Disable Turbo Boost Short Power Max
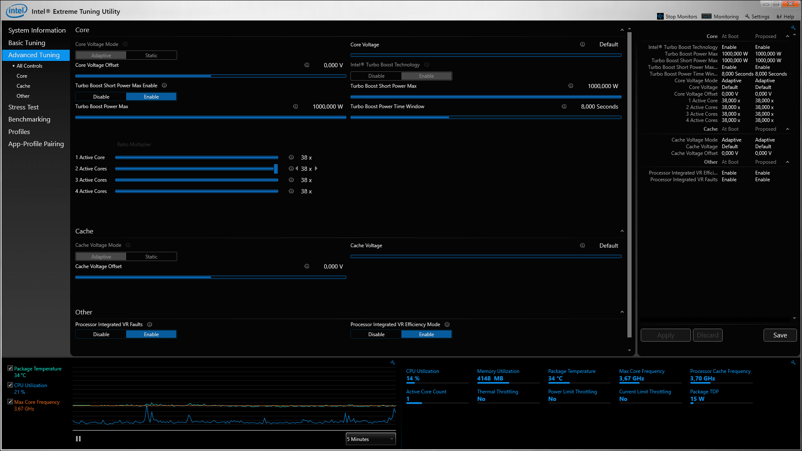The height and width of the screenshot is (451, 802). coord(101,97)
